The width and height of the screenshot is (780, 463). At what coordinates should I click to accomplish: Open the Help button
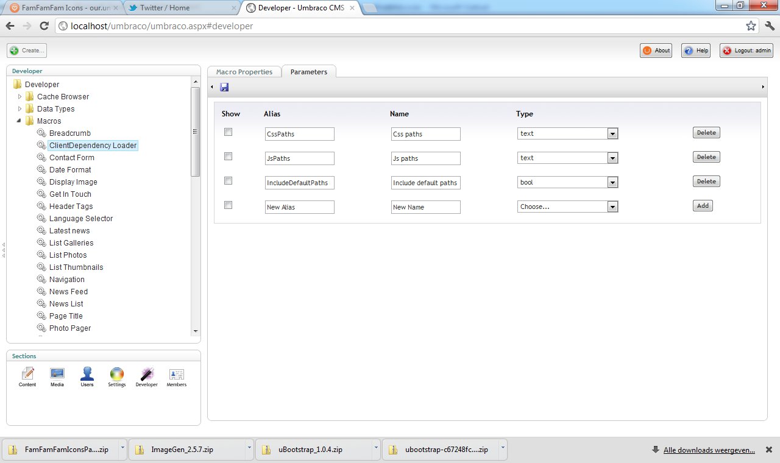(696, 51)
